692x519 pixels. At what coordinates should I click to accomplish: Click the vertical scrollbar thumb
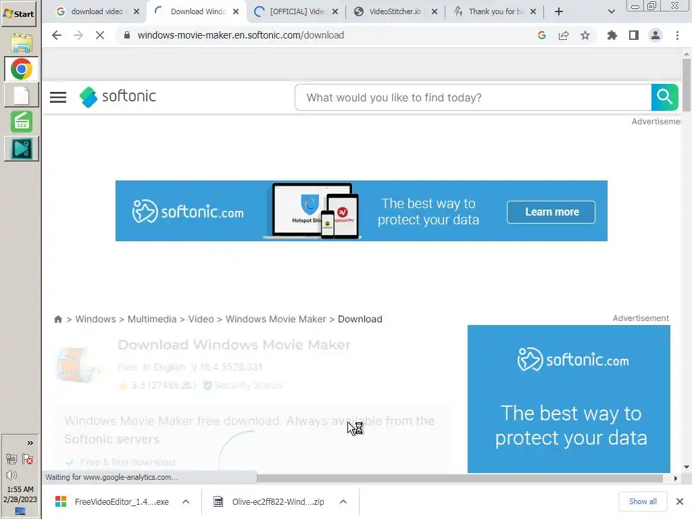687,84
